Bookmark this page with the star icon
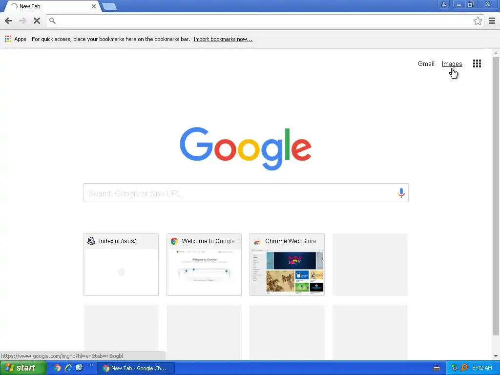 [478, 21]
